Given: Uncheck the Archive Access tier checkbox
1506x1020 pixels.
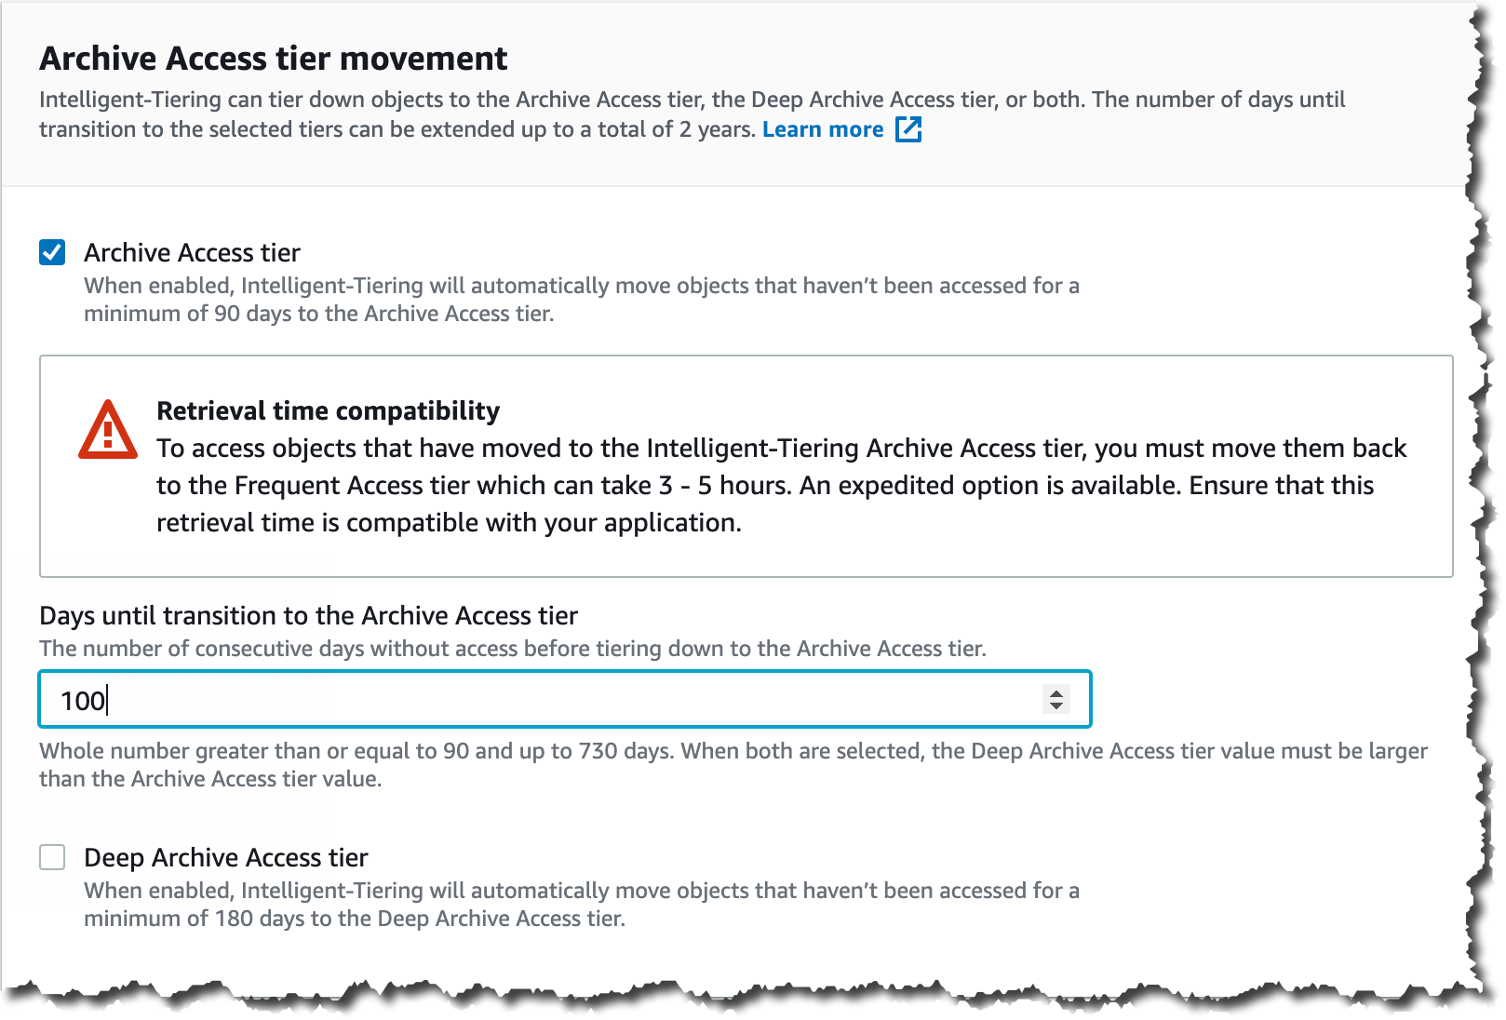Looking at the screenshot, I should [52, 252].
